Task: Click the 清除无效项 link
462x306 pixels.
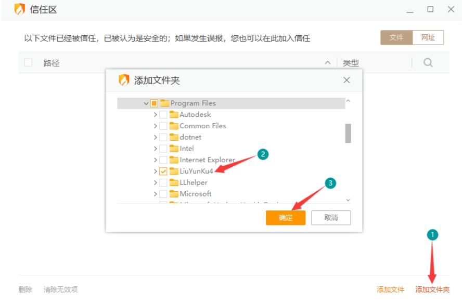Action: [61, 289]
